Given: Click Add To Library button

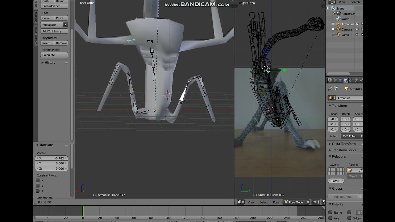Looking at the screenshot, I should pos(54,31).
